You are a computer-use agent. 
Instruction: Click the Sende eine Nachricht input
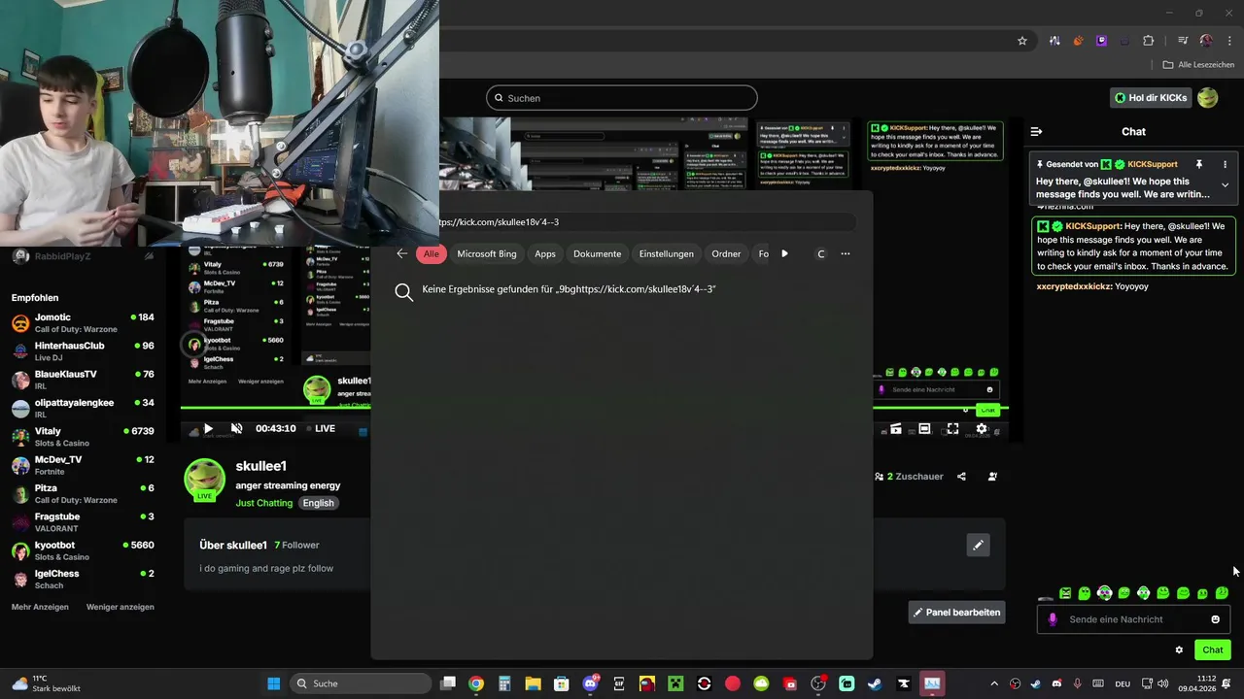point(1133,619)
